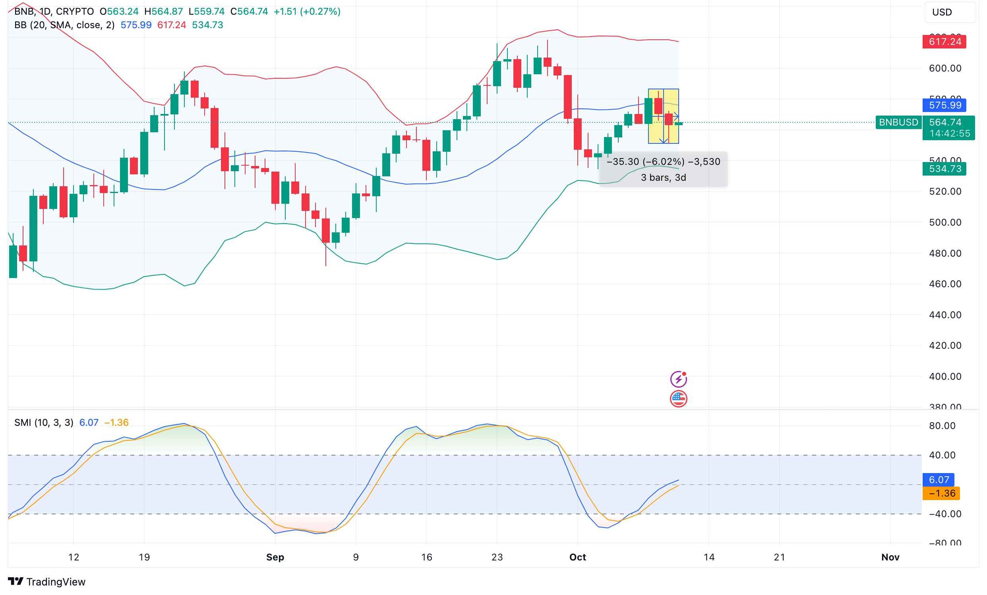Click the Sep label on time axis
987x595 pixels.
tap(275, 557)
